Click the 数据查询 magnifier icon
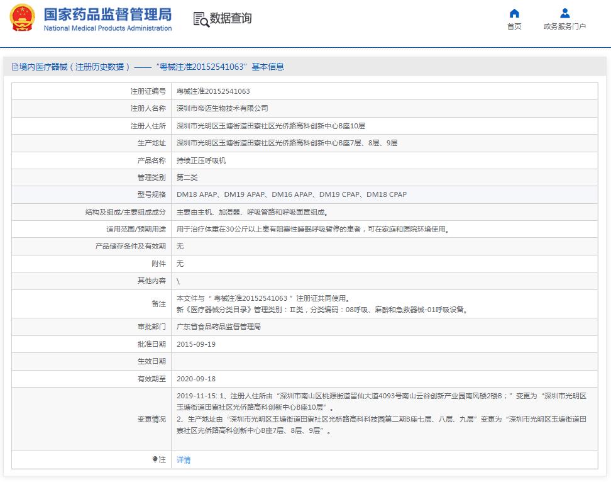 coord(201,20)
